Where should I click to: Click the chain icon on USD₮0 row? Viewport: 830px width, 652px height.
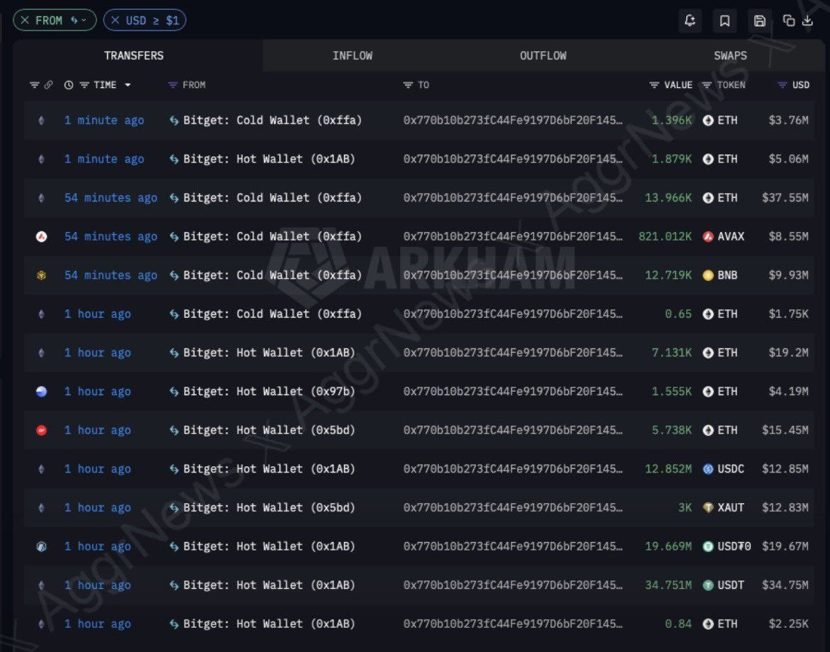(x=41, y=547)
